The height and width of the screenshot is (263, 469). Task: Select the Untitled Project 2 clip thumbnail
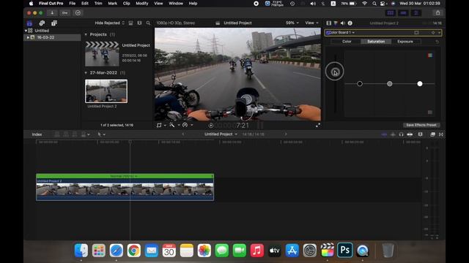pyautogui.click(x=106, y=91)
